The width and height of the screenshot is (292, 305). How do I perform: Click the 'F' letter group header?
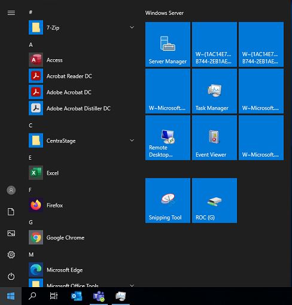[30, 190]
